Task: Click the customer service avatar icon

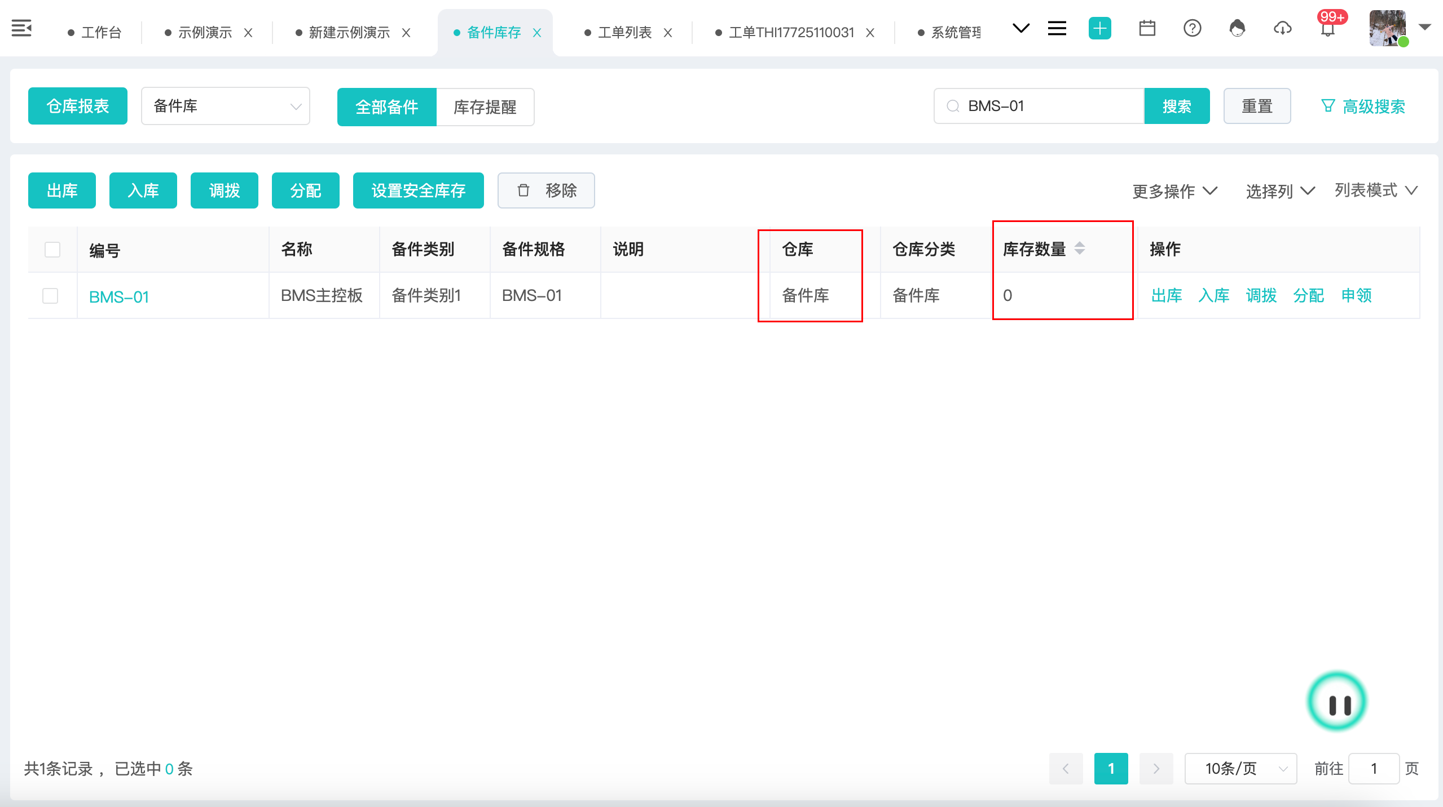Action: [x=1237, y=28]
